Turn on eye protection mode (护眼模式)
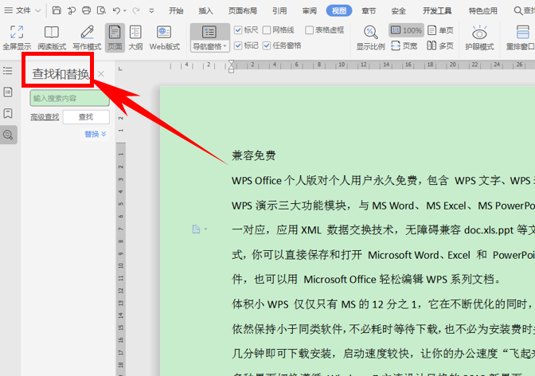This screenshot has height=376, width=535. click(x=479, y=38)
